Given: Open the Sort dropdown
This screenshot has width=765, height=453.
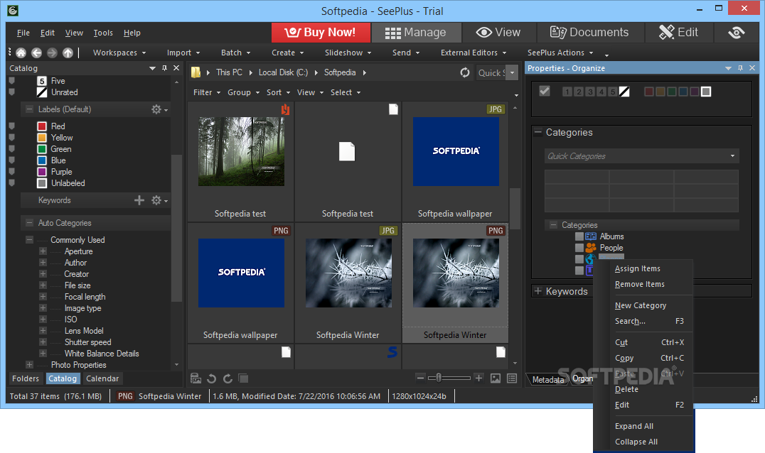Looking at the screenshot, I should 278,92.
